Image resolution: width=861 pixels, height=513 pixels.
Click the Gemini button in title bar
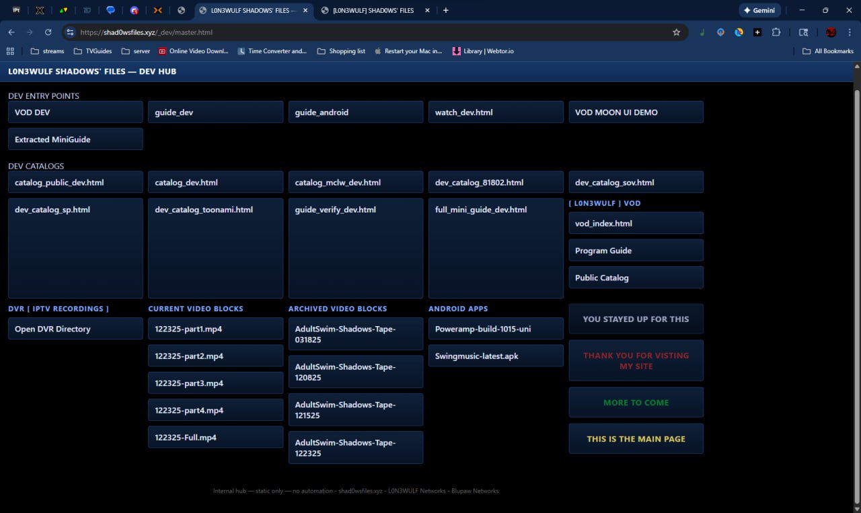tap(759, 10)
